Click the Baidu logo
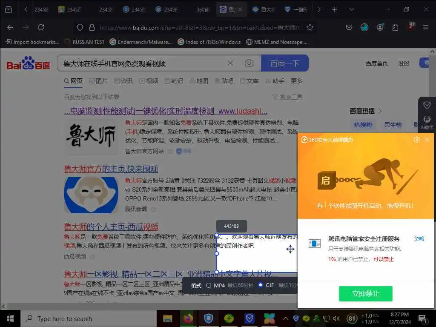 pyautogui.click(x=28, y=63)
